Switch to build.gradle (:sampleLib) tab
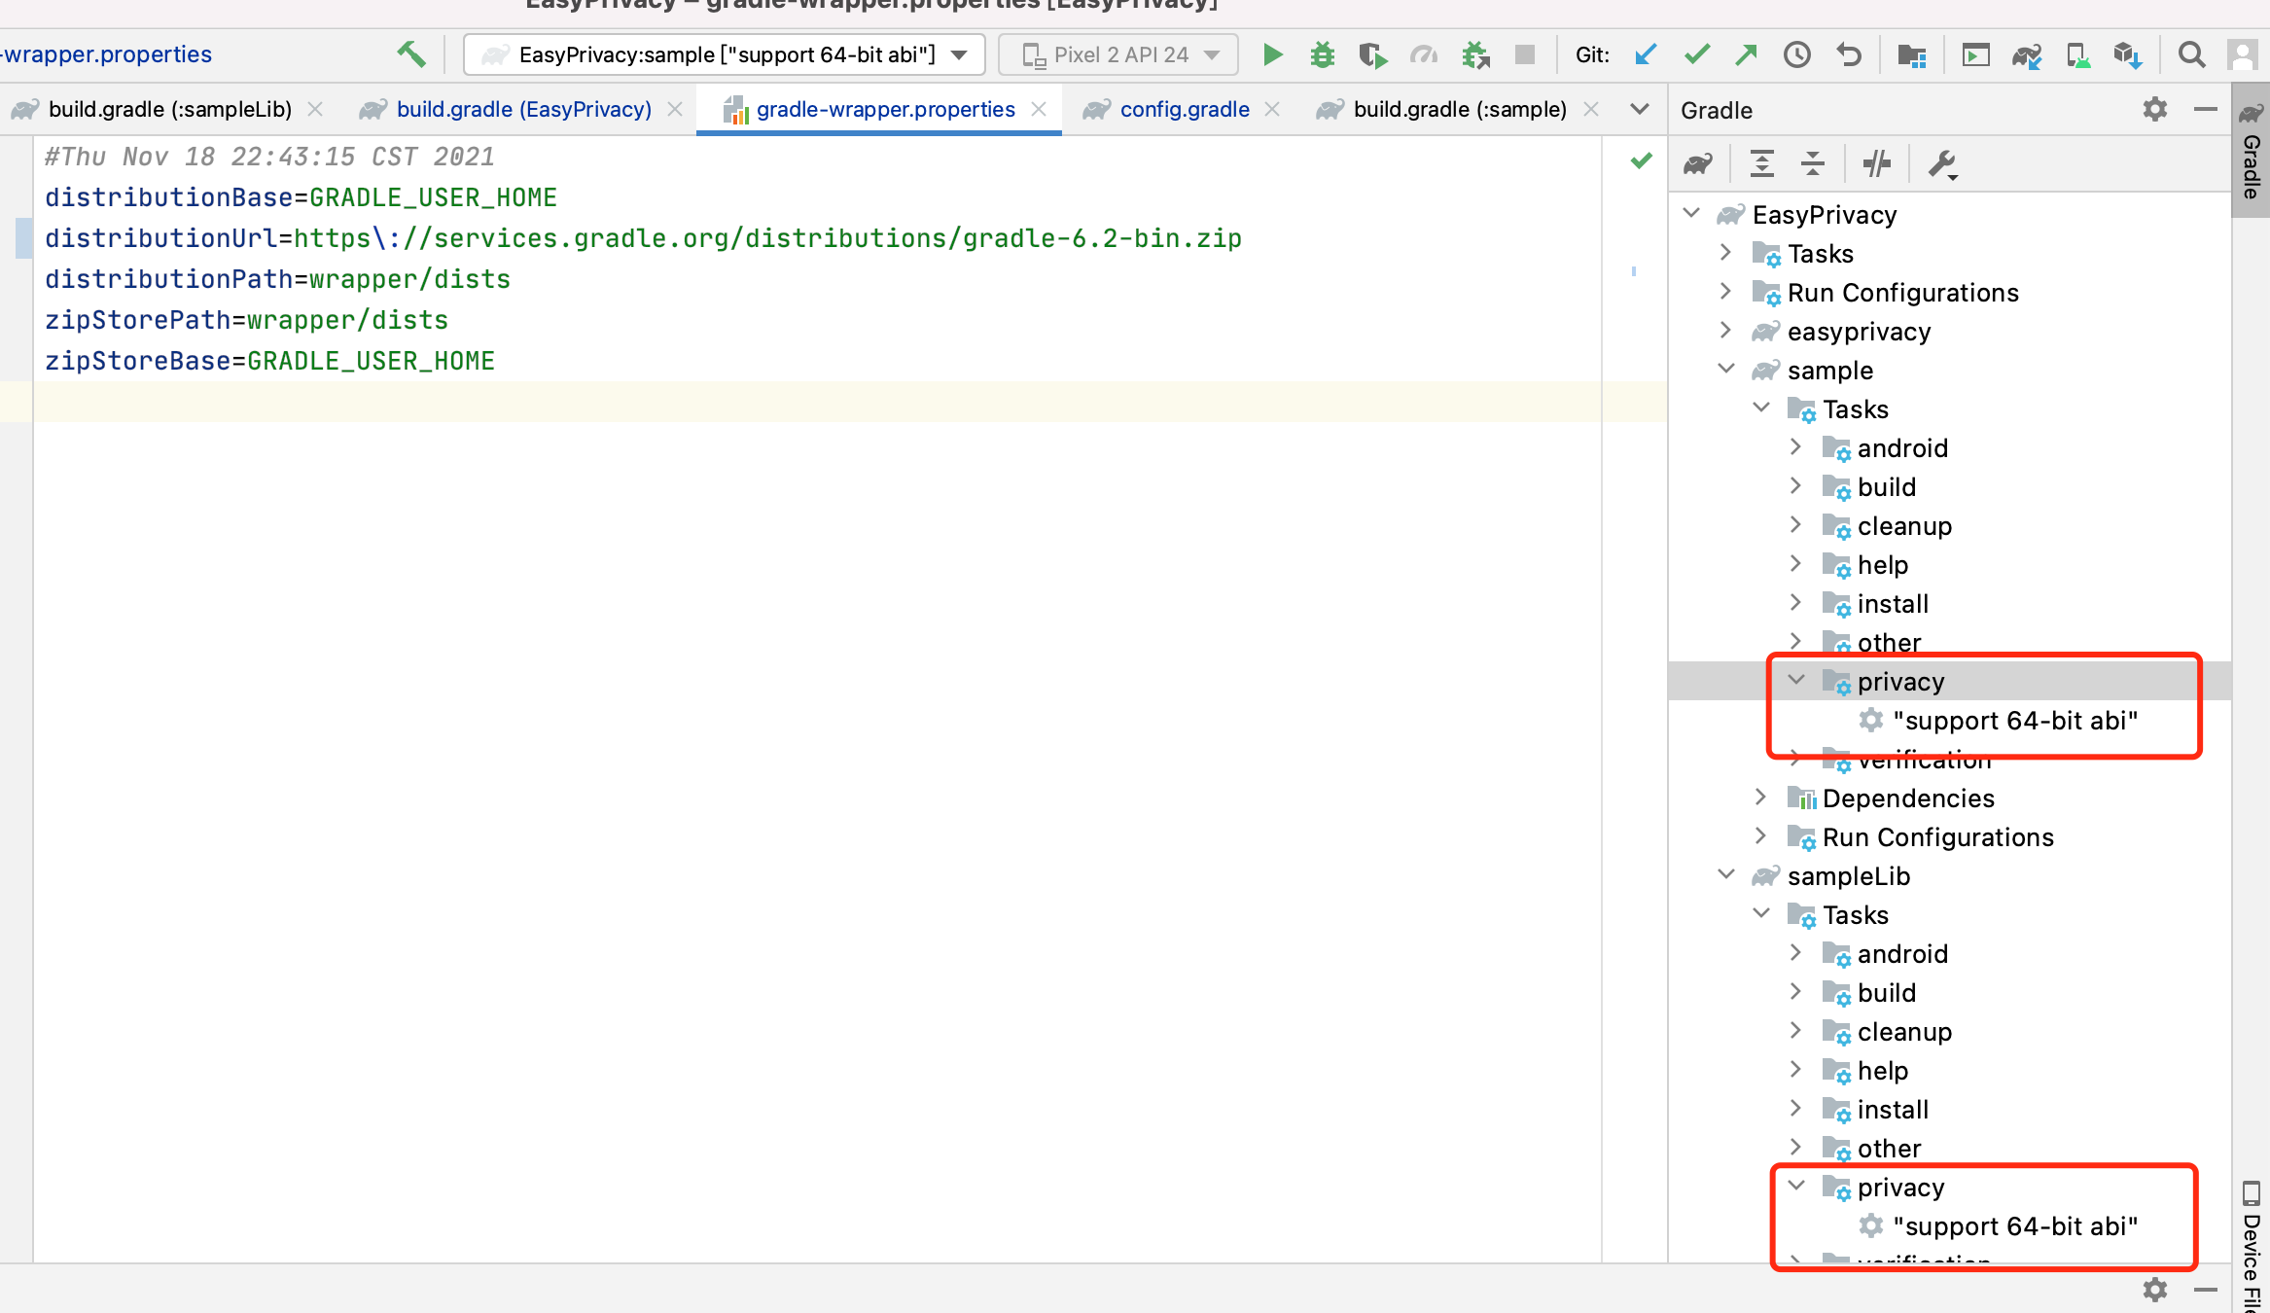 tap(169, 109)
